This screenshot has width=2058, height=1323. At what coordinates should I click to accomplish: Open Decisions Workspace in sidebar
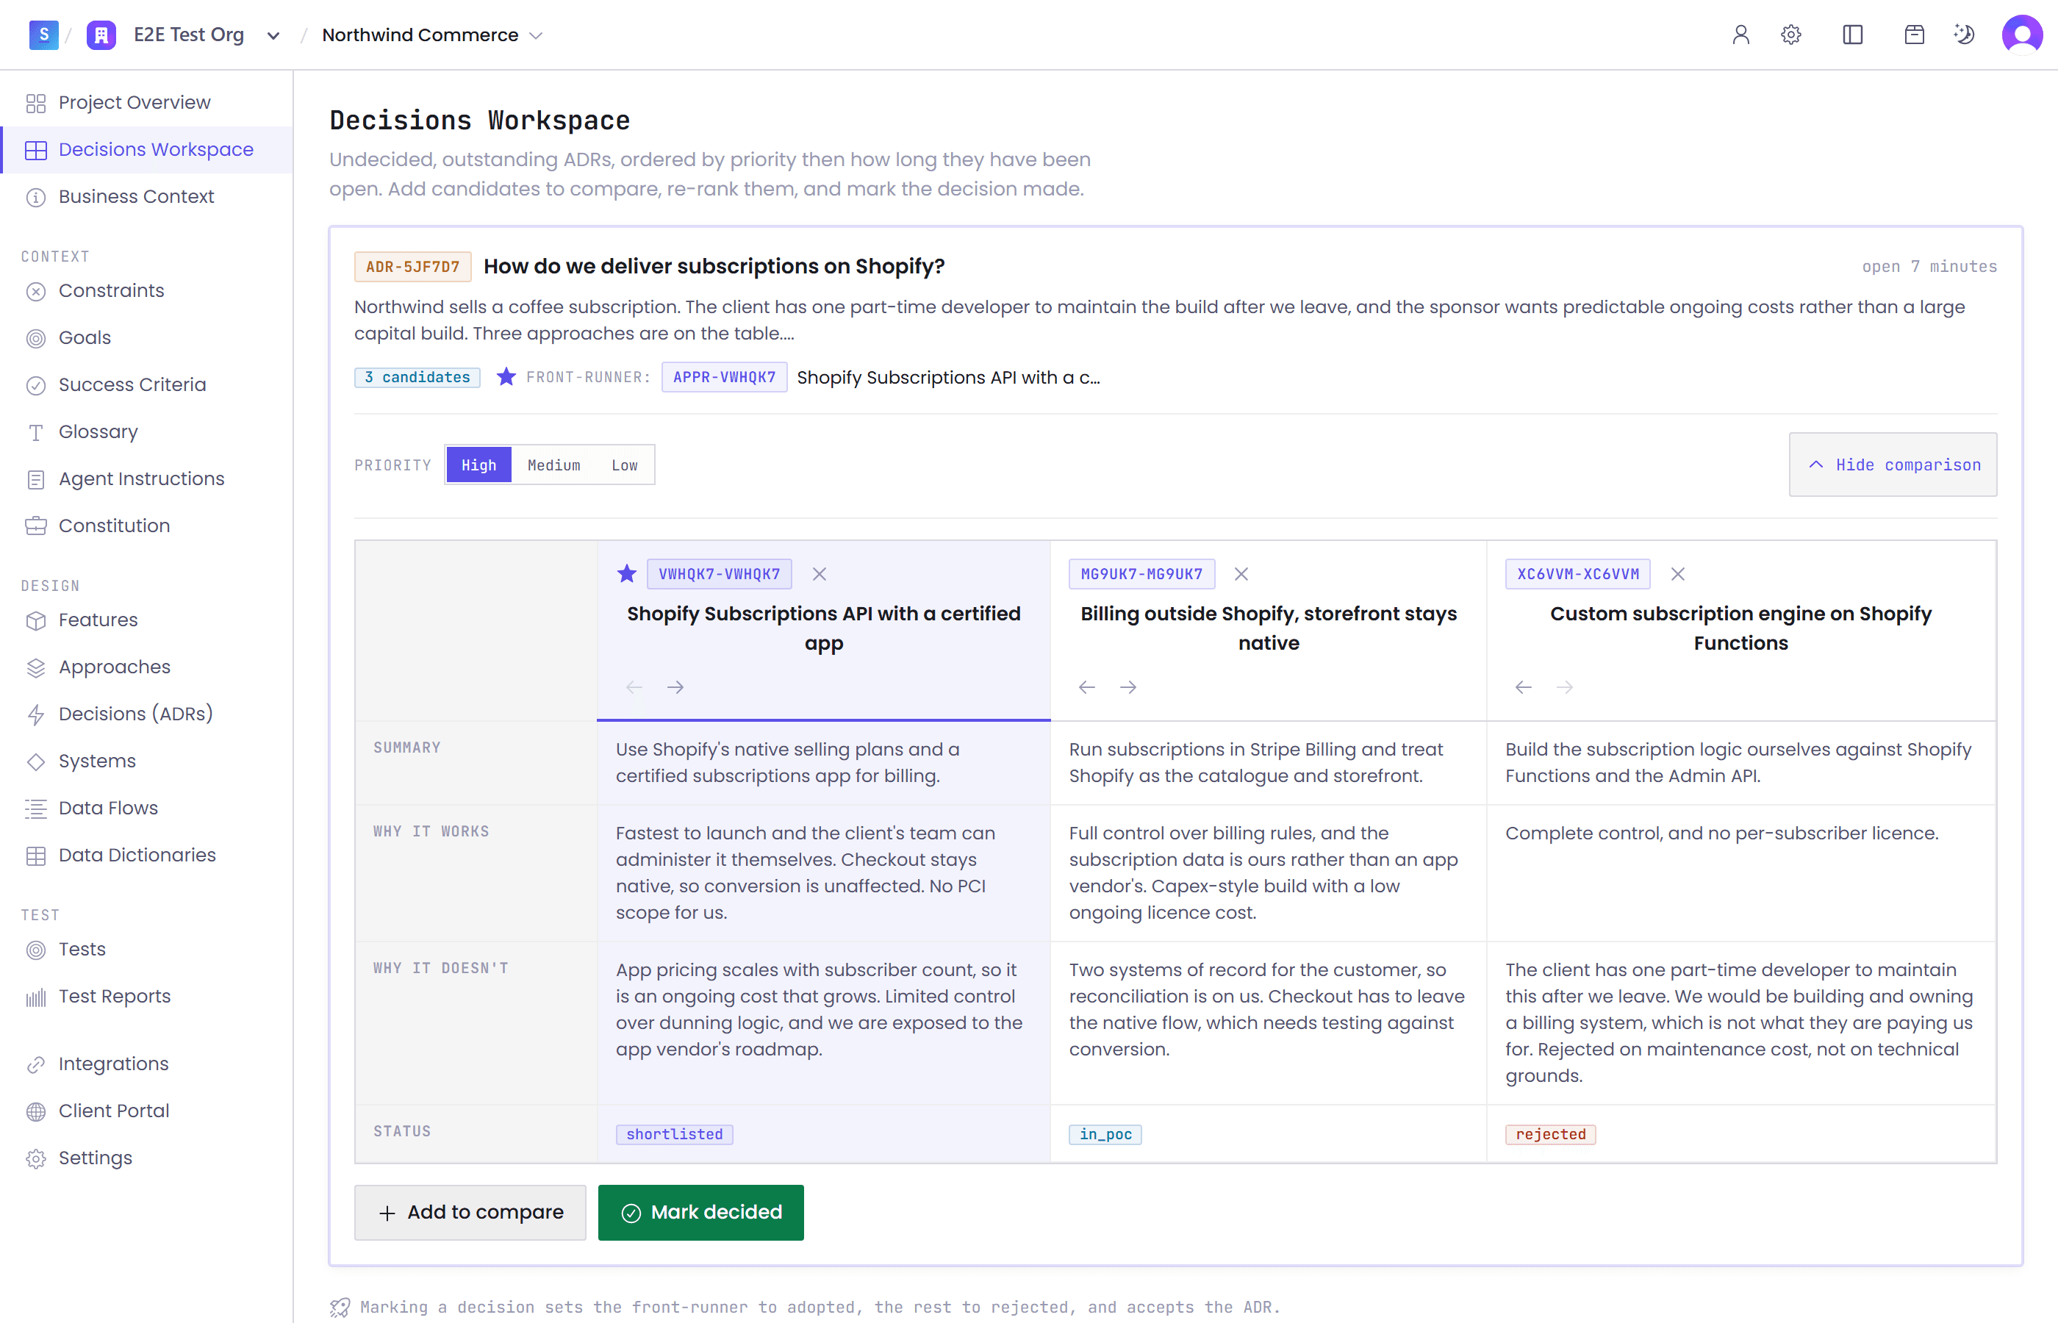[x=147, y=149]
